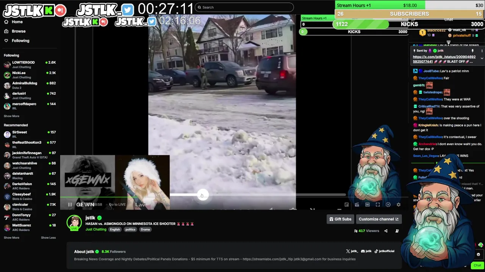The height and width of the screenshot is (272, 485).
Task: Open NickLee channel in Following list
Action: pos(30,75)
